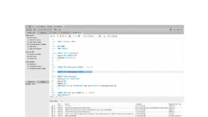Open find panel magnifier icon

[111, 36]
